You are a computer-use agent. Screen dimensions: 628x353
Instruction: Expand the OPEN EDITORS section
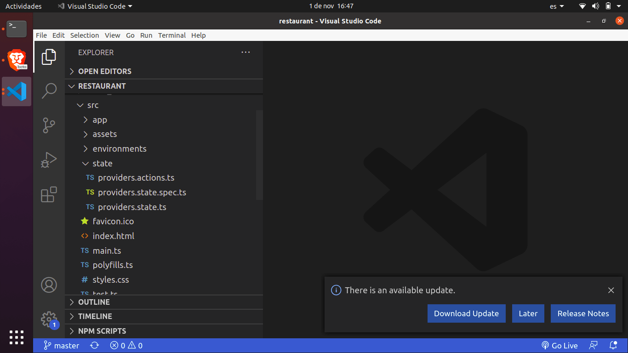104,71
